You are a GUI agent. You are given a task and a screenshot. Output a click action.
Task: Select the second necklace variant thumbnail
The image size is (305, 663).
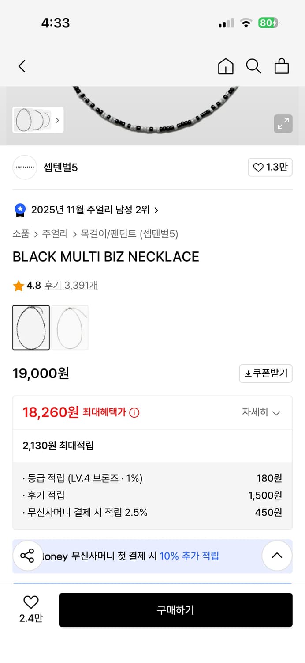[x=70, y=327]
